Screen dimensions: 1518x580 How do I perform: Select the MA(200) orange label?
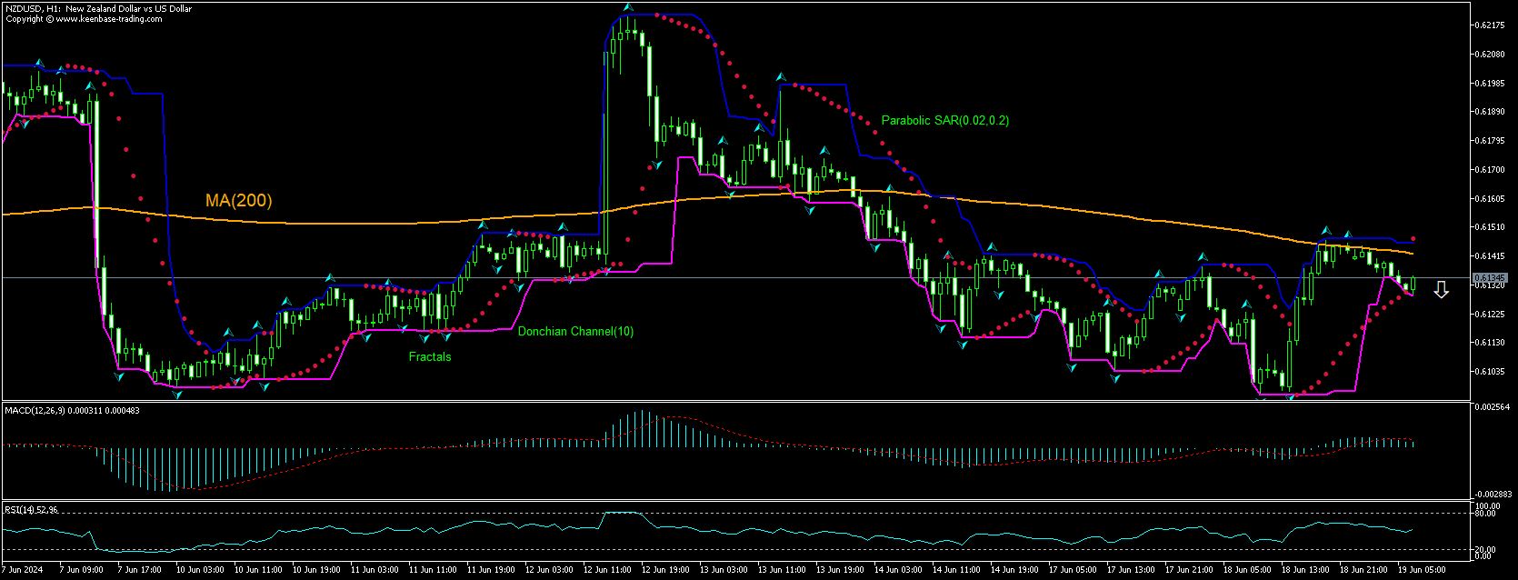[x=238, y=200]
